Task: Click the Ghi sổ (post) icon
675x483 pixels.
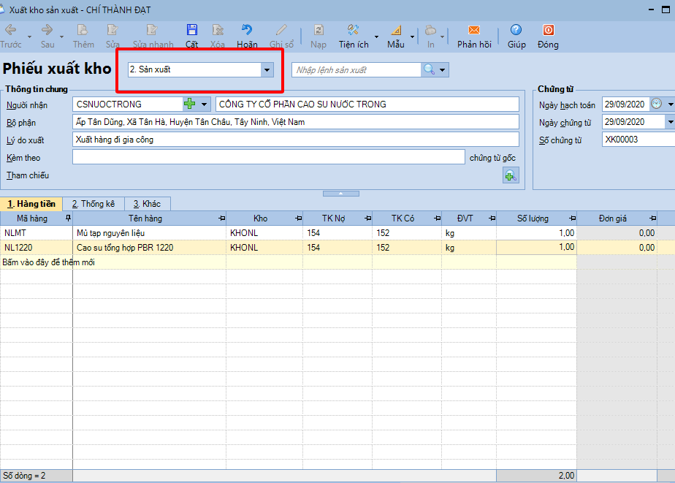Action: click(281, 30)
